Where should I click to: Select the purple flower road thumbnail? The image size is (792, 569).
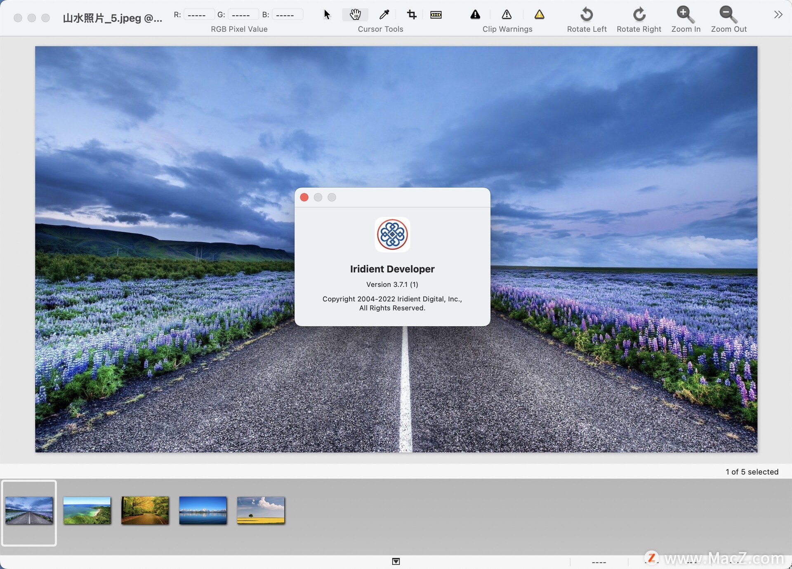29,510
